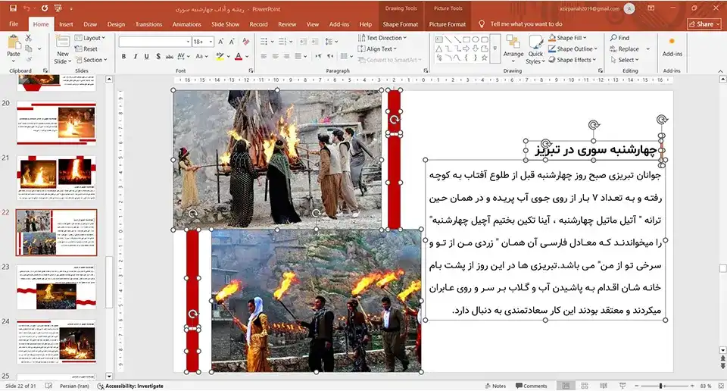Toggle right alignment of paragraph
The width and height of the screenshot is (727, 391).
(x=287, y=57)
